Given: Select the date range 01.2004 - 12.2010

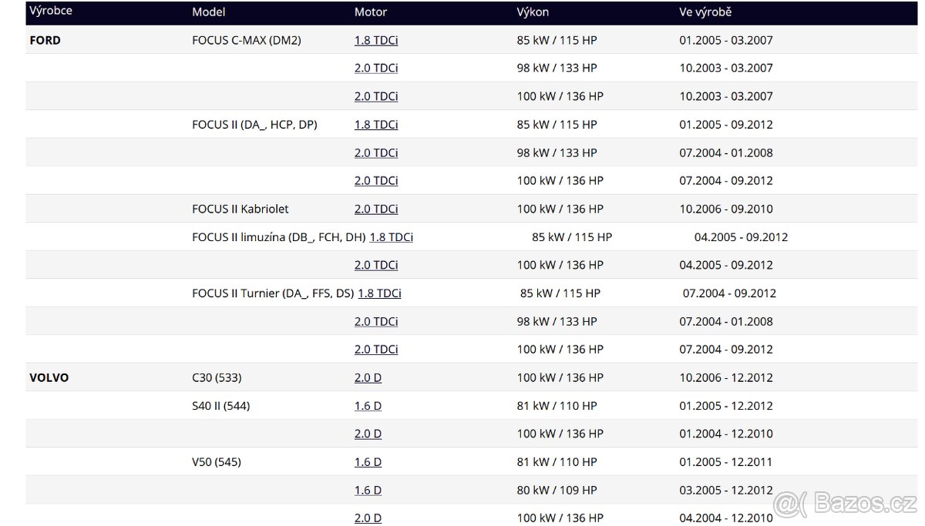Looking at the screenshot, I should pyautogui.click(x=726, y=434).
